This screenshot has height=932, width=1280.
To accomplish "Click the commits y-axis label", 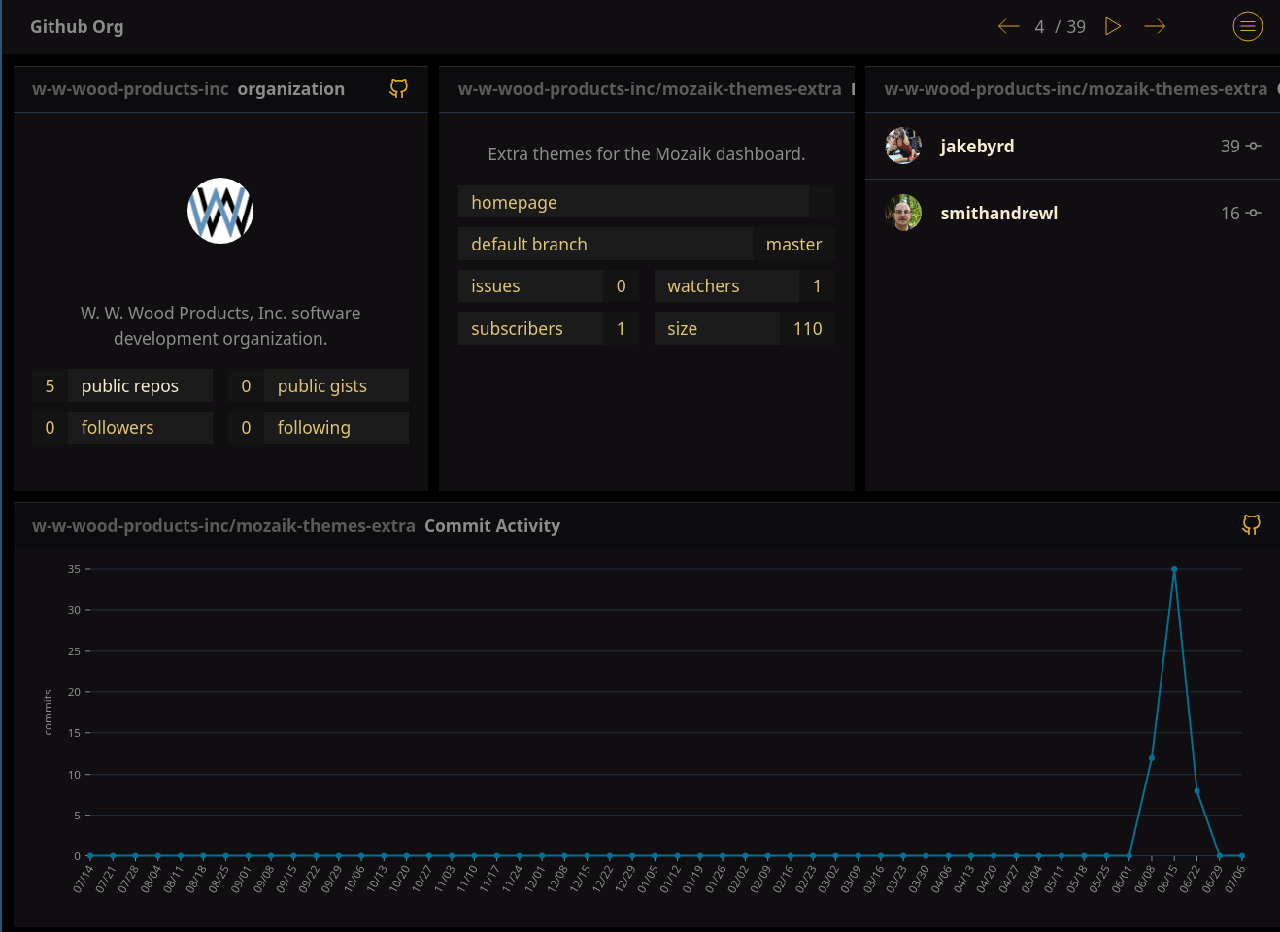I will tap(48, 712).
